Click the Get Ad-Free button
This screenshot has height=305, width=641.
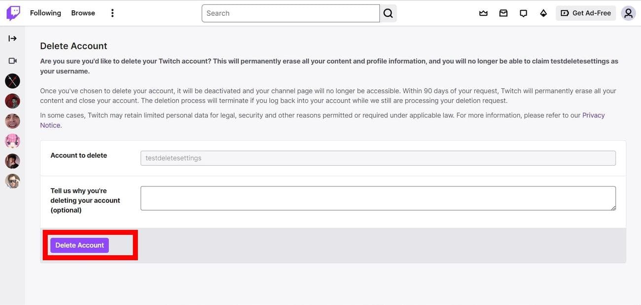tap(586, 13)
